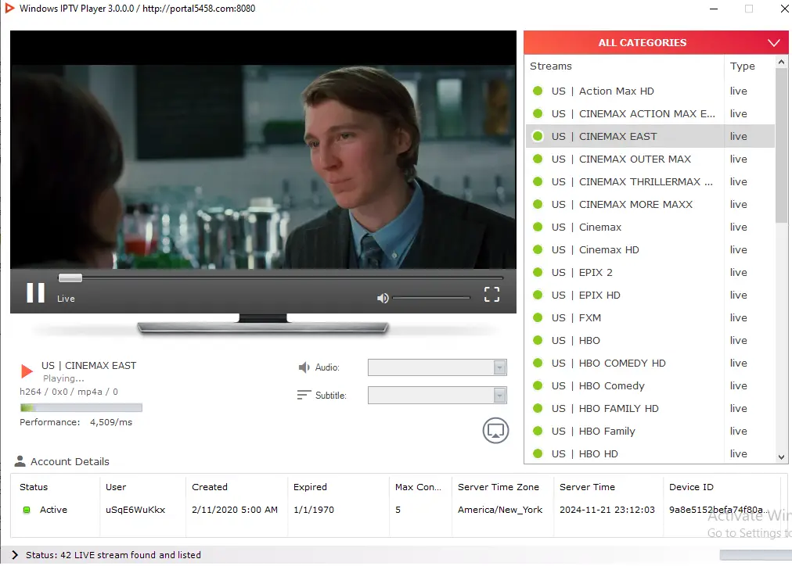Select US | HBO HD stream
This screenshot has height=566, width=792.
tap(650, 453)
